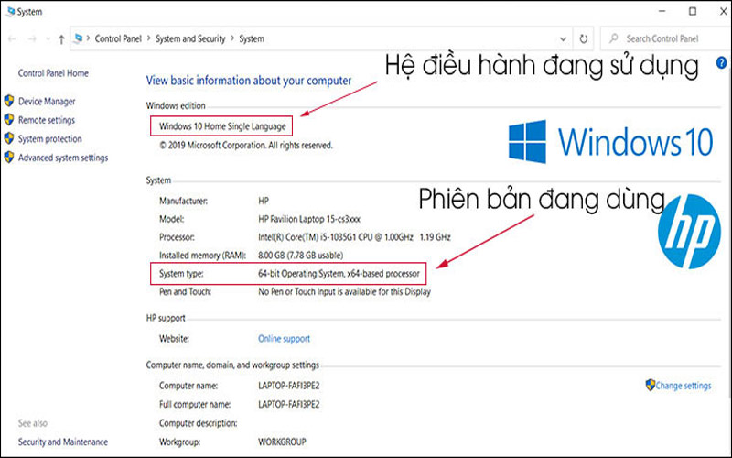Viewport: 732px width, 458px height.
Task: Expand chevron after Control Panel breadcrumb
Action: coord(148,38)
